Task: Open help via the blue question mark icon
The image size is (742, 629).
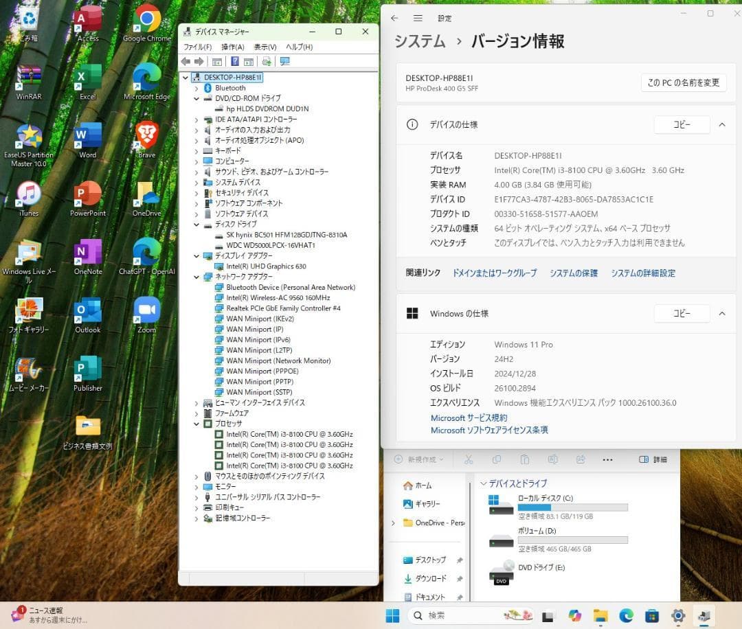Action: (x=236, y=61)
